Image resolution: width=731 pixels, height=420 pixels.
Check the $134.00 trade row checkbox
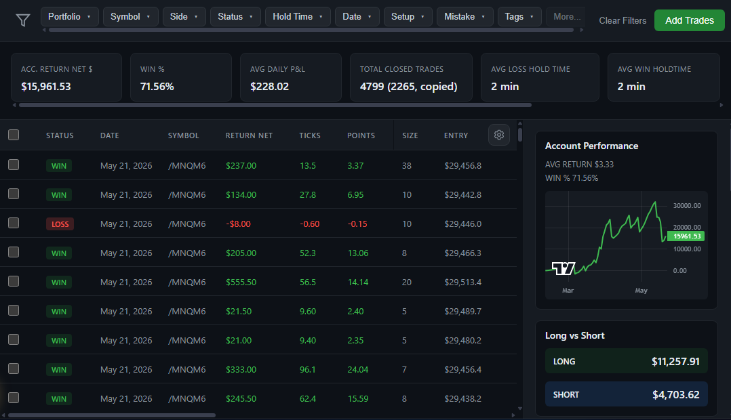pos(14,194)
